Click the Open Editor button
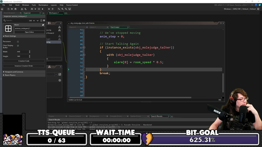This screenshot has width=262, height=147. coord(29,32)
